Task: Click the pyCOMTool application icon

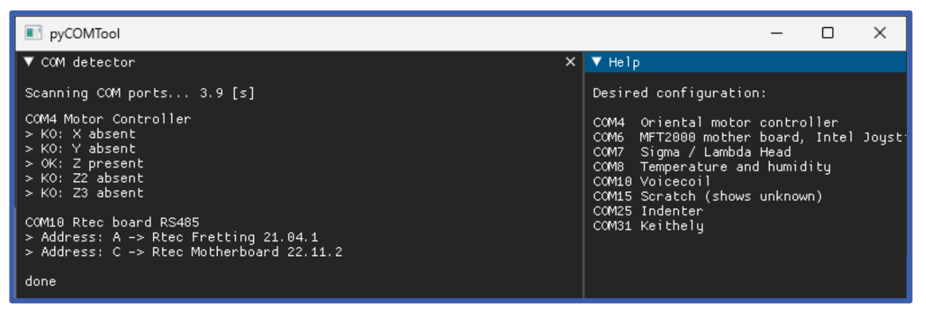Action: coord(33,33)
